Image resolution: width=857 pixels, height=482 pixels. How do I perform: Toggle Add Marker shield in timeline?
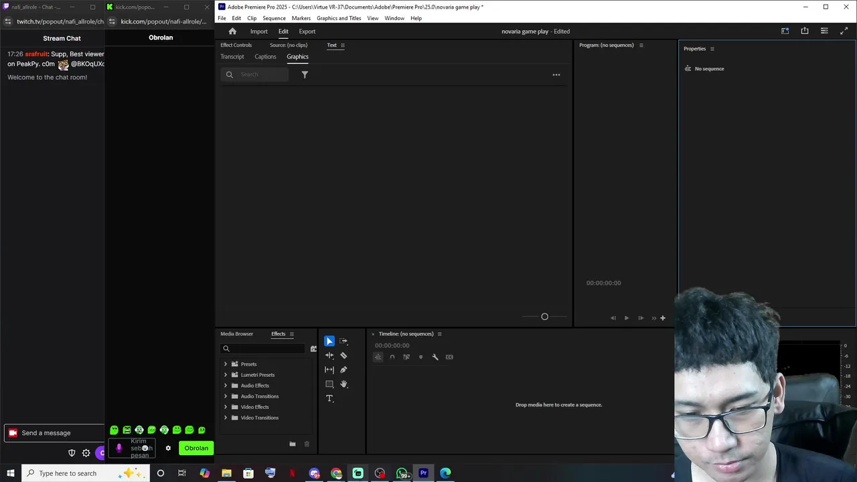[420, 357]
